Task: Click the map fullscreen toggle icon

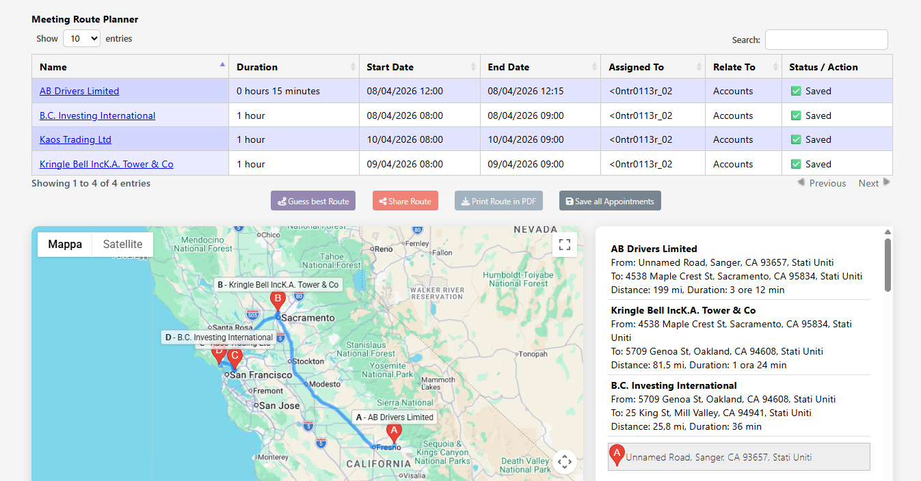Action: pyautogui.click(x=564, y=245)
